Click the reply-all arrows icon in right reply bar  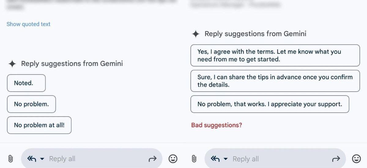(215, 159)
